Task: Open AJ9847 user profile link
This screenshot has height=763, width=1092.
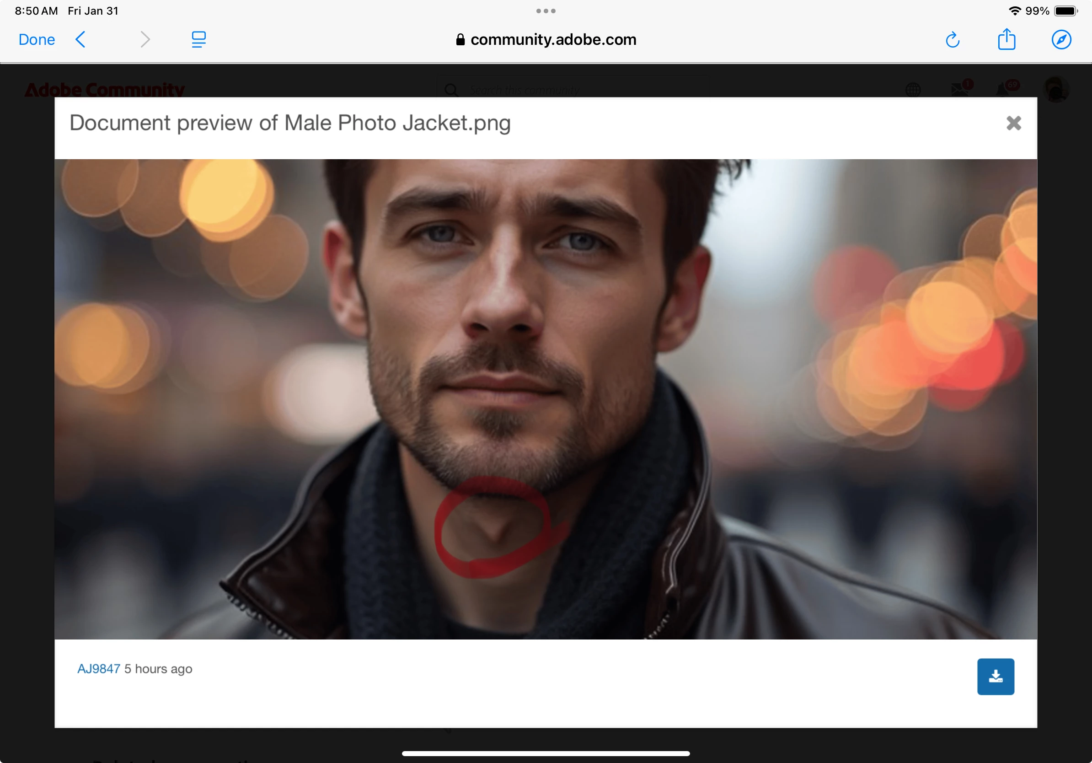Action: point(98,669)
